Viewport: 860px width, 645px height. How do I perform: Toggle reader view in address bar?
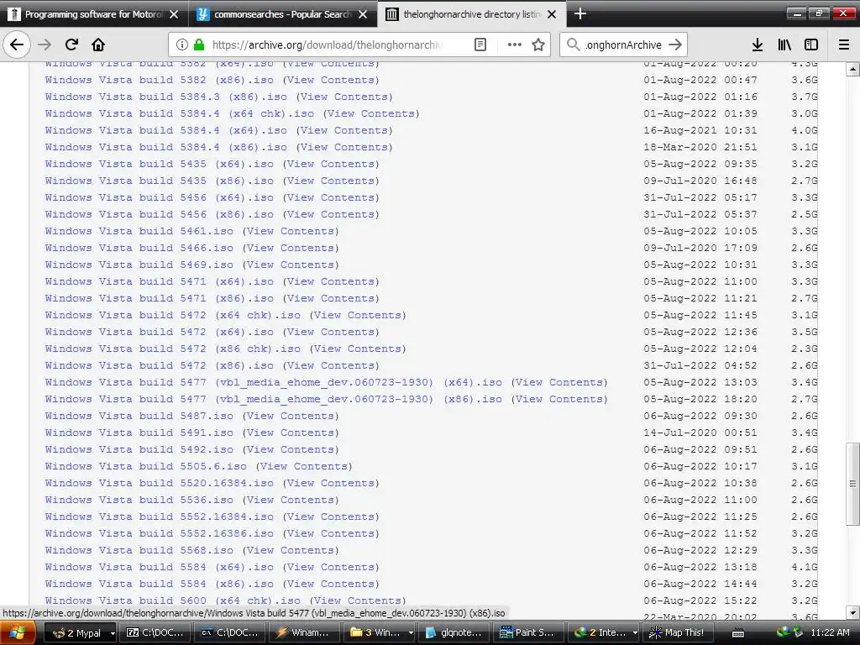(480, 45)
